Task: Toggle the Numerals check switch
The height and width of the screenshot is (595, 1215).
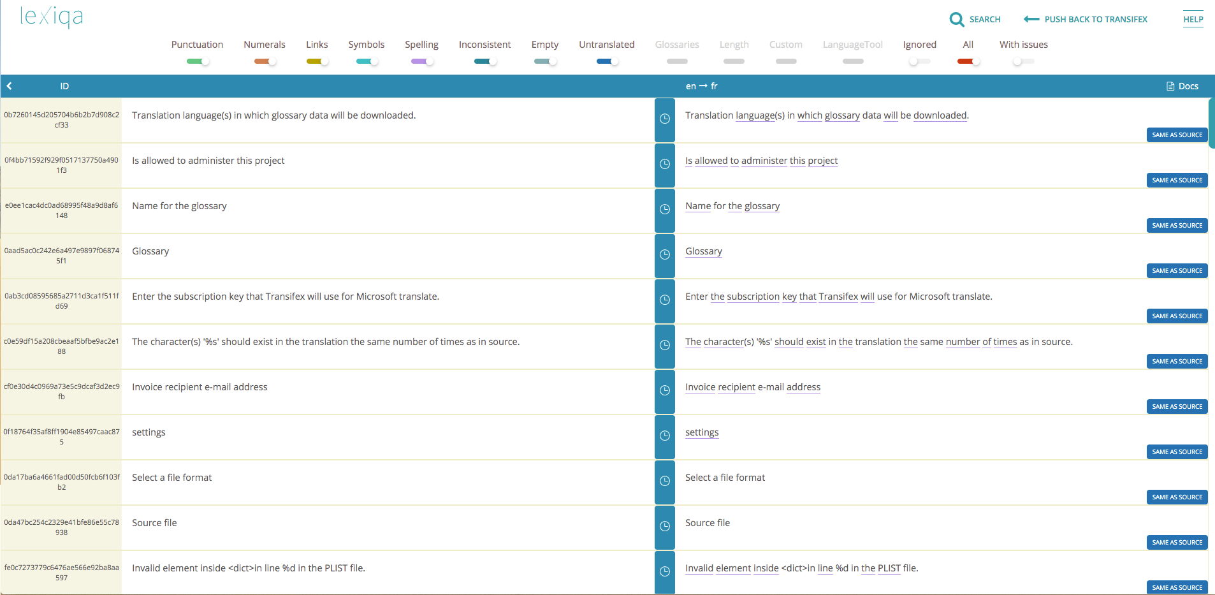Action: [x=265, y=61]
